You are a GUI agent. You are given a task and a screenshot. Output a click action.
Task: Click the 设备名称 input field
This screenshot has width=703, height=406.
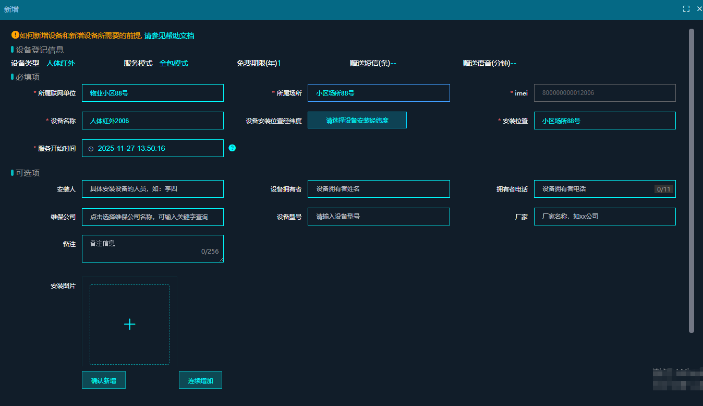[152, 121]
